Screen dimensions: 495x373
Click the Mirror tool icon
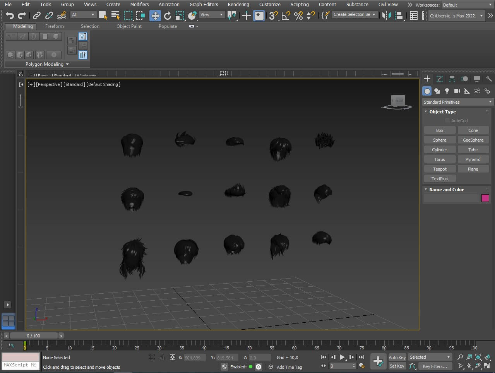point(386,15)
